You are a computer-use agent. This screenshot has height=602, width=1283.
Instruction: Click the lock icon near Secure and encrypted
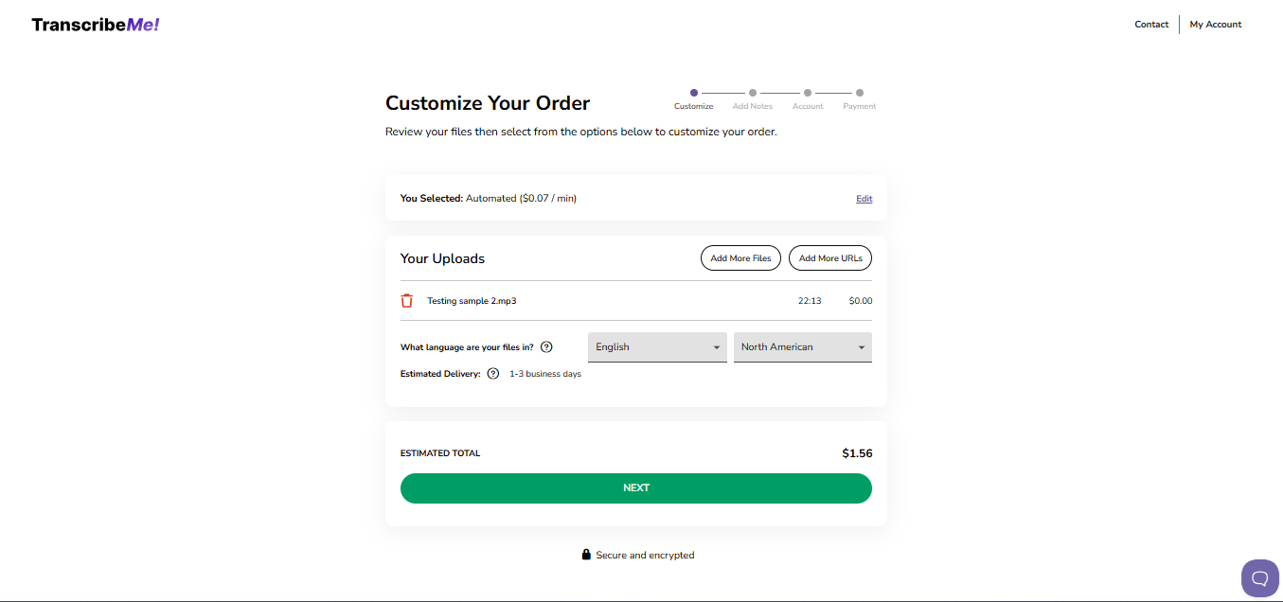tap(586, 554)
